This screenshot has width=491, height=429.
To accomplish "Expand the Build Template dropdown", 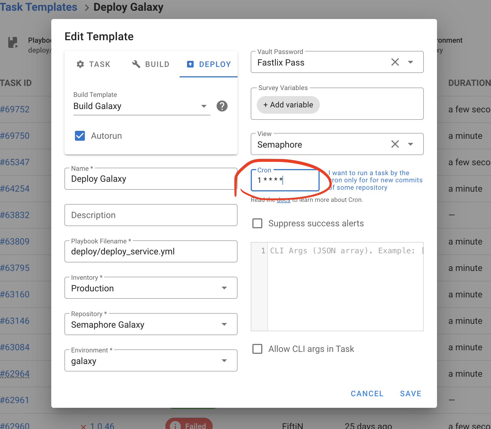I will point(204,106).
